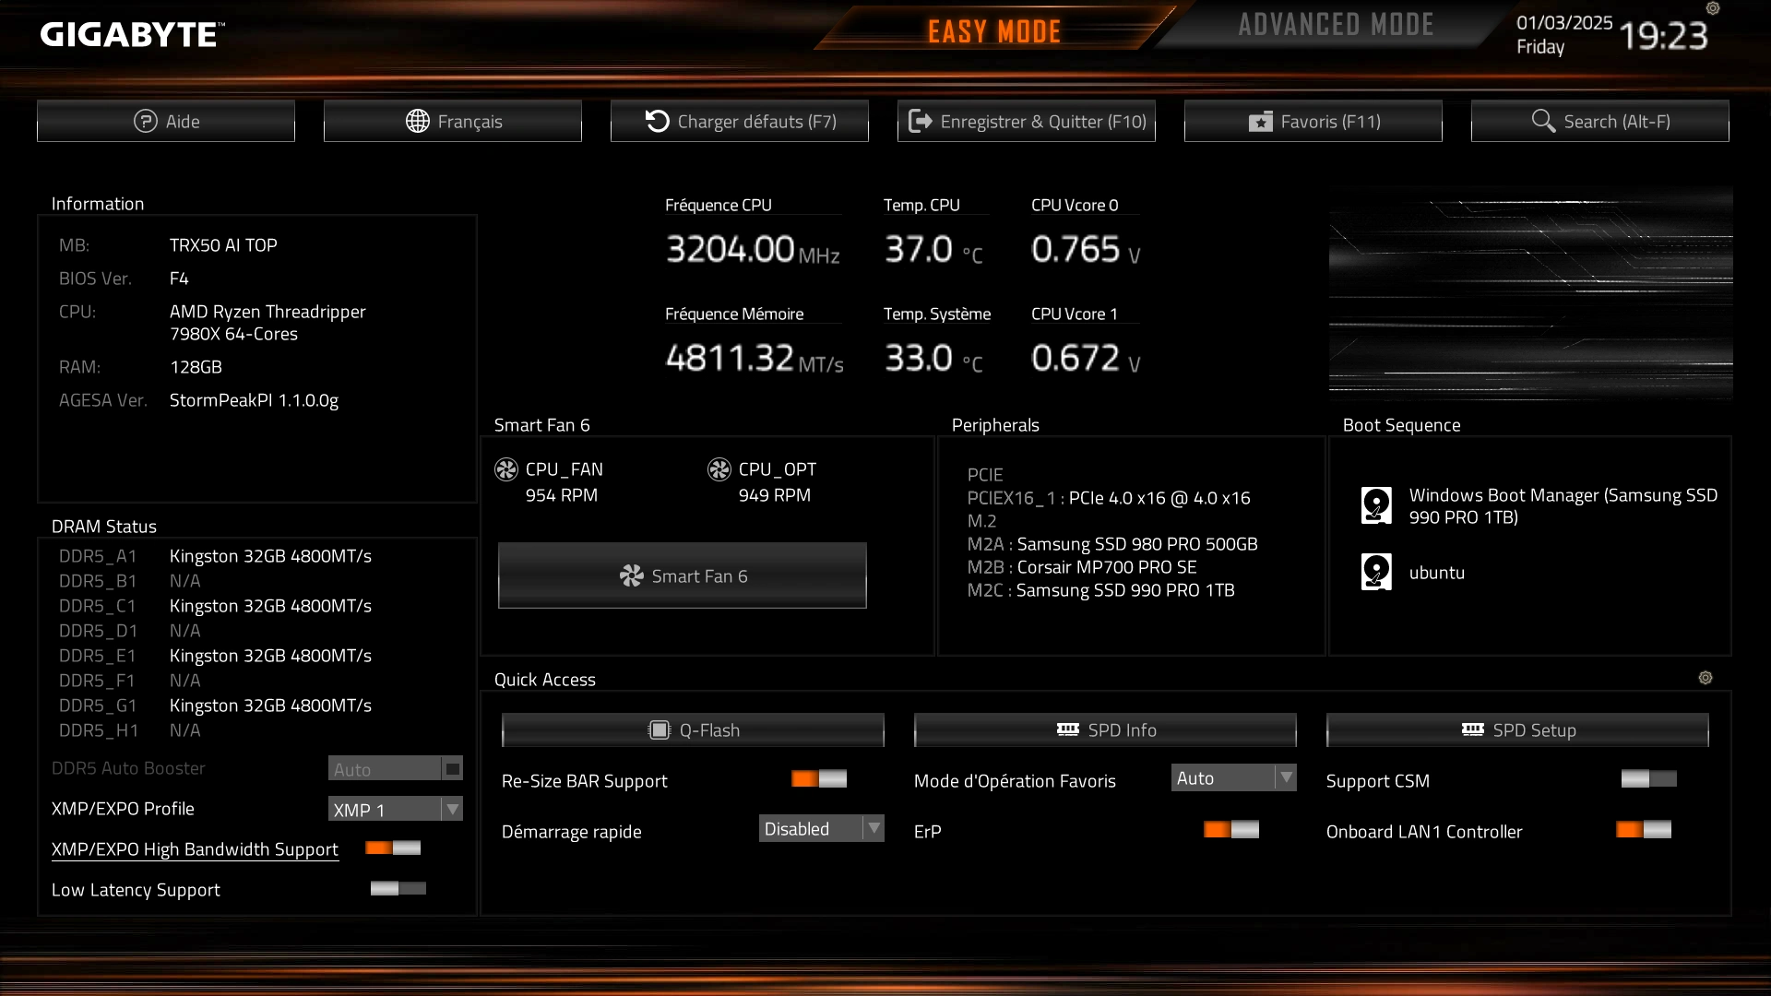The width and height of the screenshot is (1771, 996).
Task: Select the Français language button
Action: tap(453, 121)
